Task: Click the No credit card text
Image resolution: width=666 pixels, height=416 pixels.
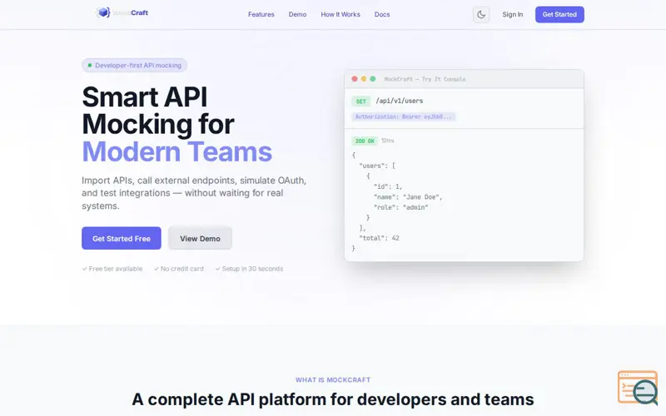Action: pyautogui.click(x=178, y=269)
